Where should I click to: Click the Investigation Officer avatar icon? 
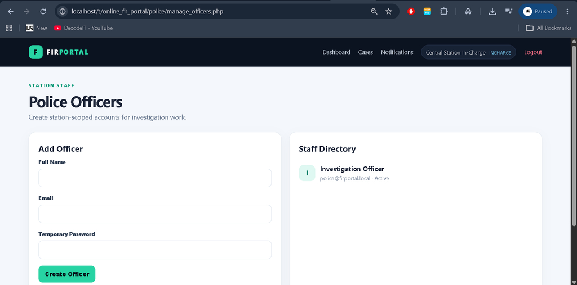point(307,173)
